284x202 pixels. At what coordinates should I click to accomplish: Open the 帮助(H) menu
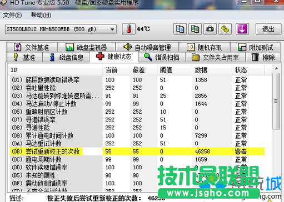coord(41,15)
